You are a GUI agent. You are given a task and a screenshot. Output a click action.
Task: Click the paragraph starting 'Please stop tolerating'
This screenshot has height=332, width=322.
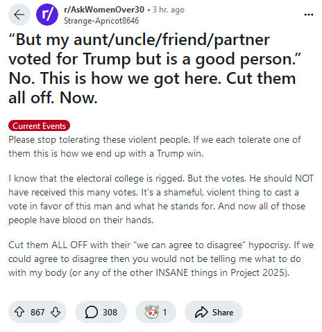[155, 146]
